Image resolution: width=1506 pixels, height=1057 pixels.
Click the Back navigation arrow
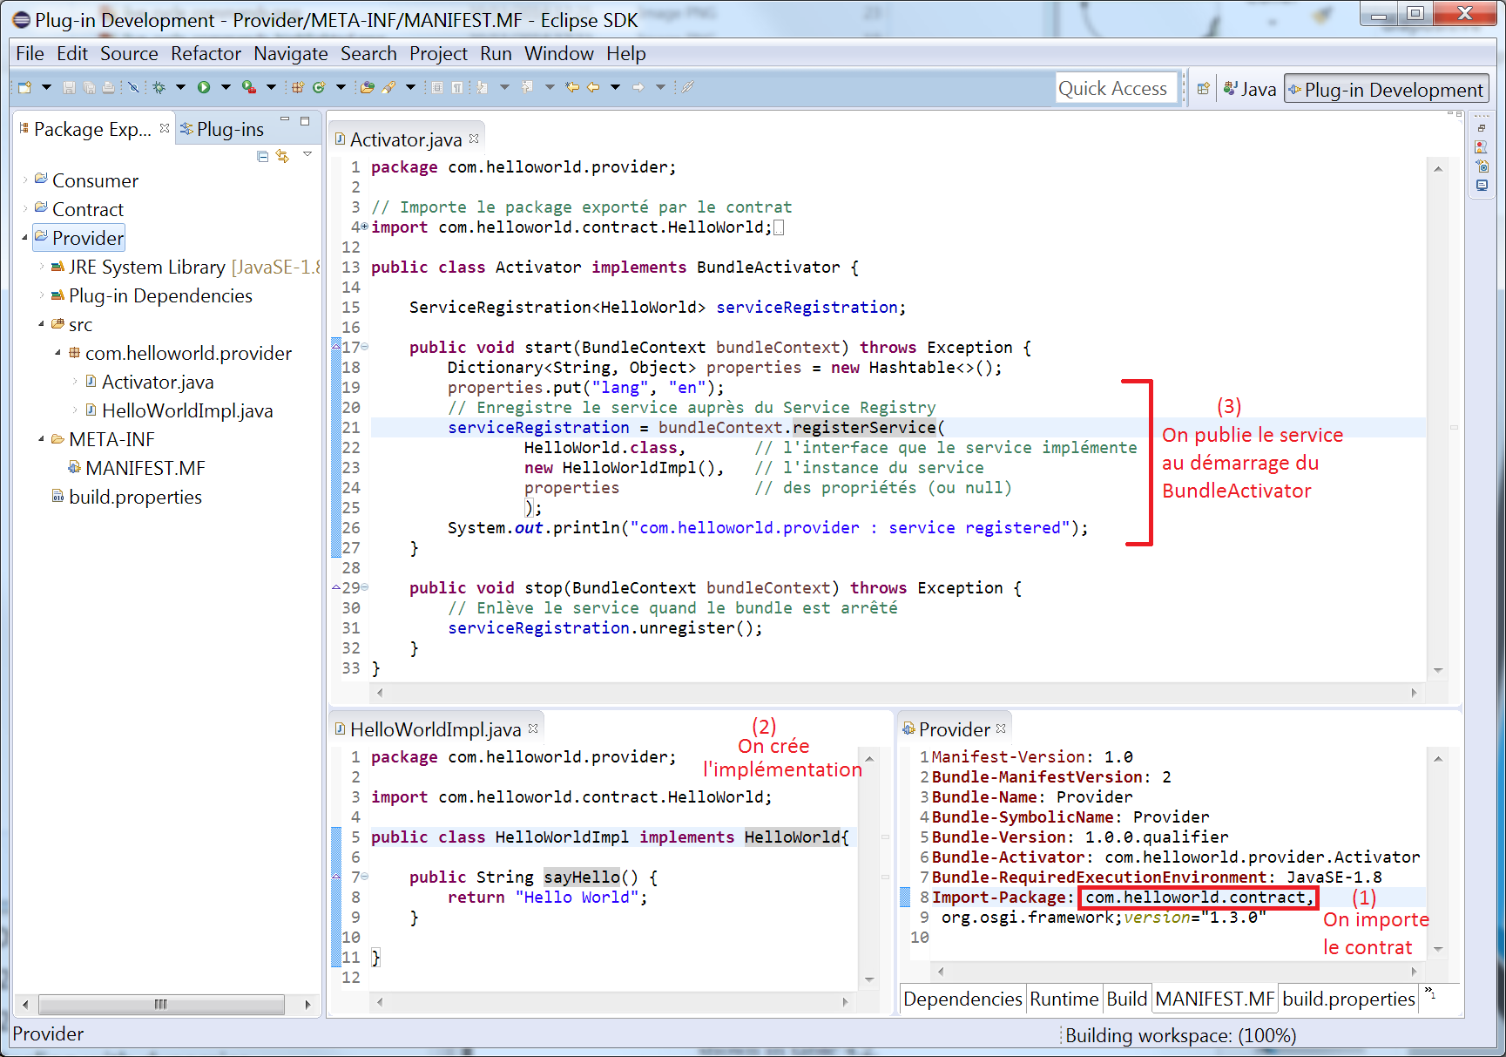593,87
